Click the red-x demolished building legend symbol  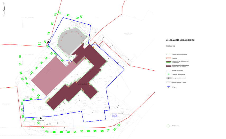[x=168, y=71]
